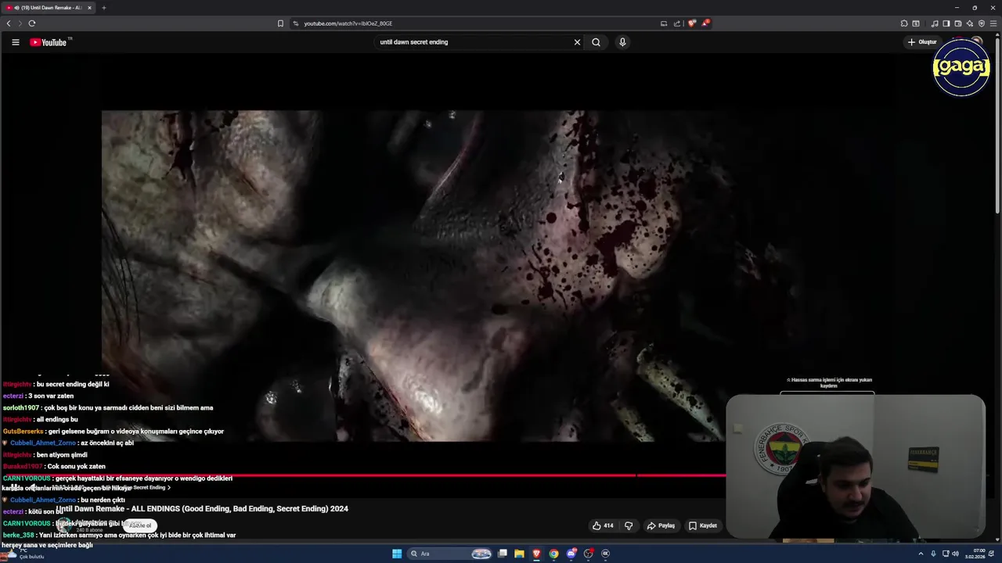
Task: Open Google Chrome from the taskbar
Action: (553, 554)
